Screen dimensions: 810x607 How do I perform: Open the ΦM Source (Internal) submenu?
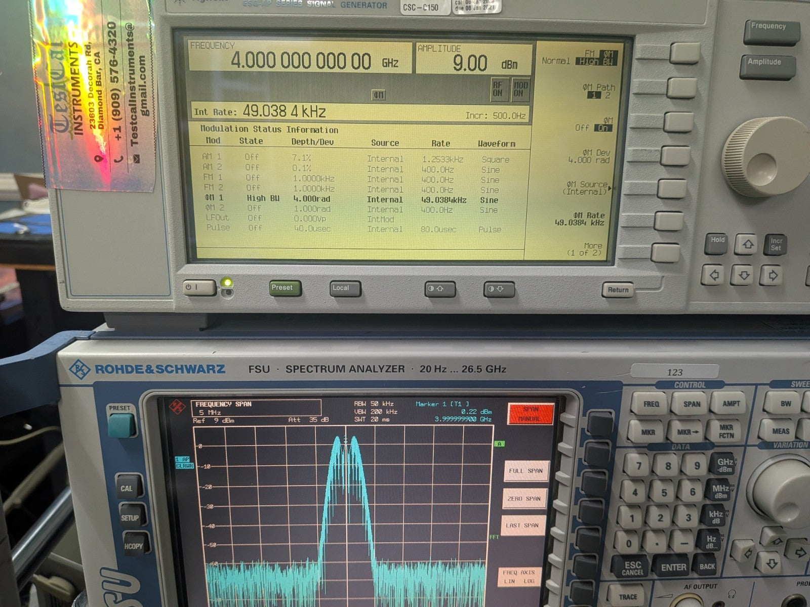587,188
